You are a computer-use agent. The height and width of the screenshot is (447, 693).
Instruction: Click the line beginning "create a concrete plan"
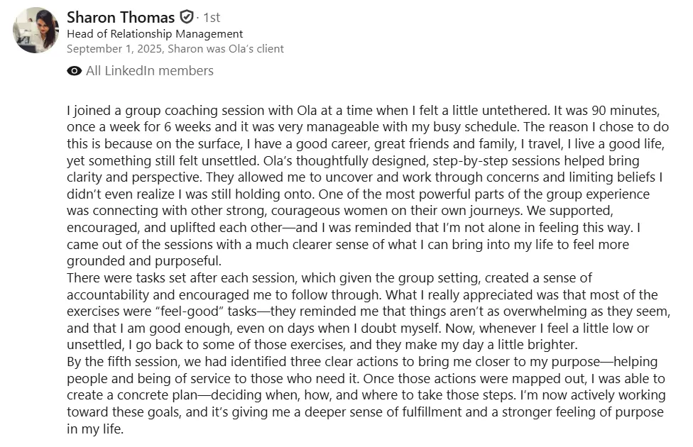pyautogui.click(x=366, y=395)
